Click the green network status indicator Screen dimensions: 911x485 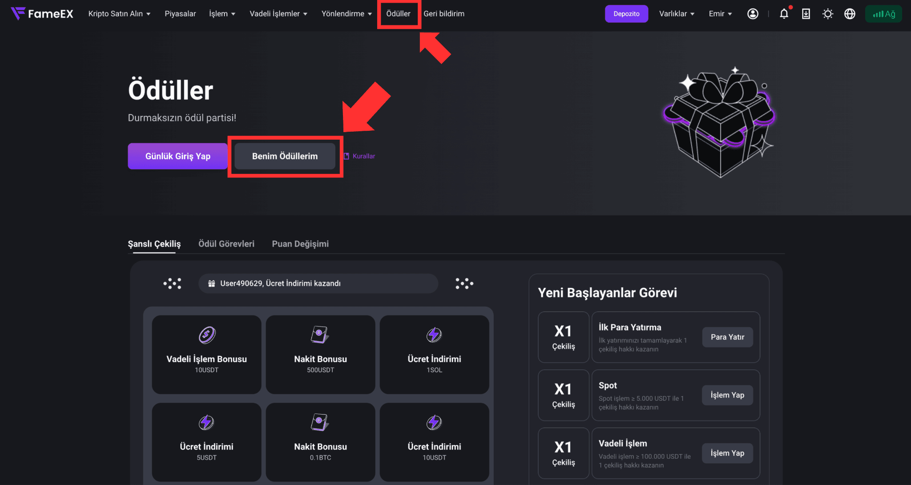(x=883, y=14)
